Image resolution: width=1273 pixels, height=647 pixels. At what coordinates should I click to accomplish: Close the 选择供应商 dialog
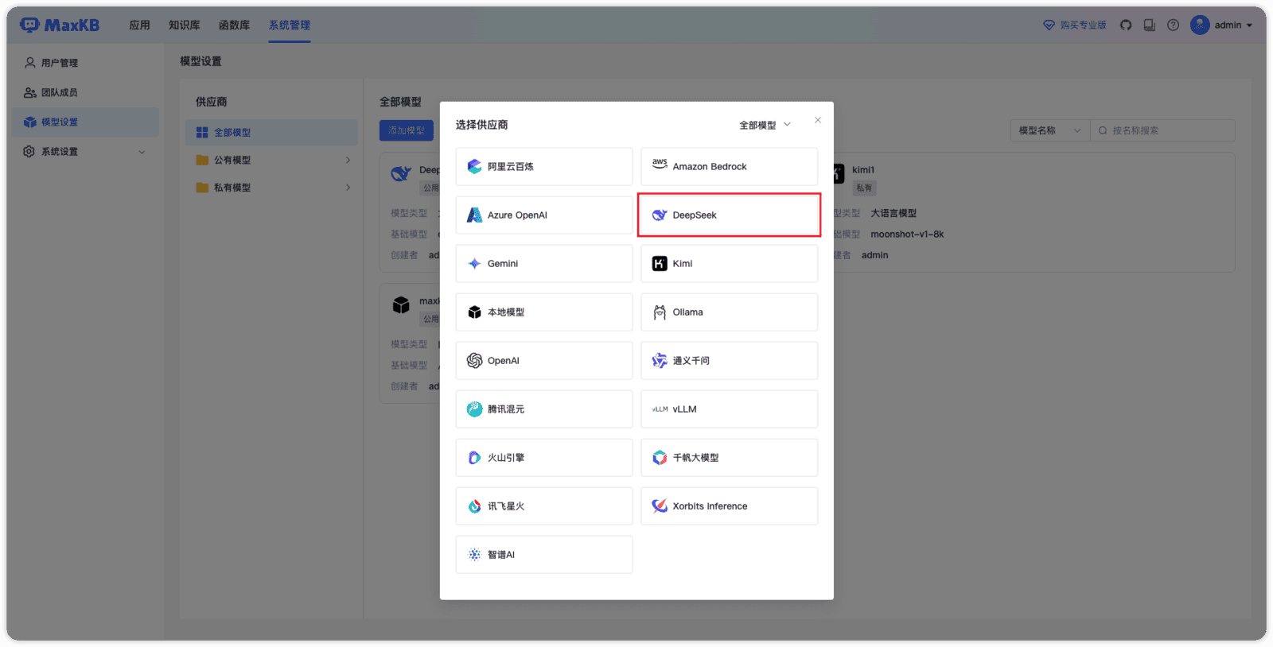(818, 120)
